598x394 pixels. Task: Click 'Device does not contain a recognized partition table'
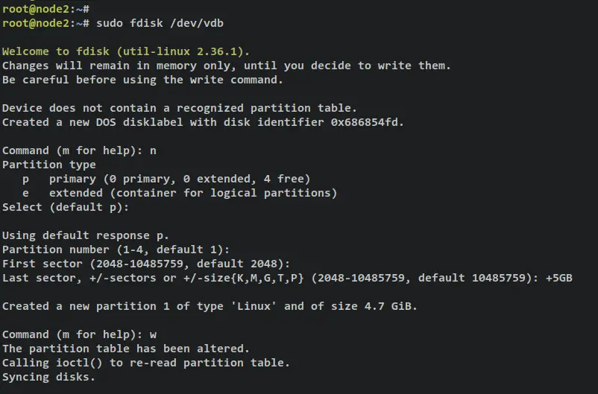180,108
